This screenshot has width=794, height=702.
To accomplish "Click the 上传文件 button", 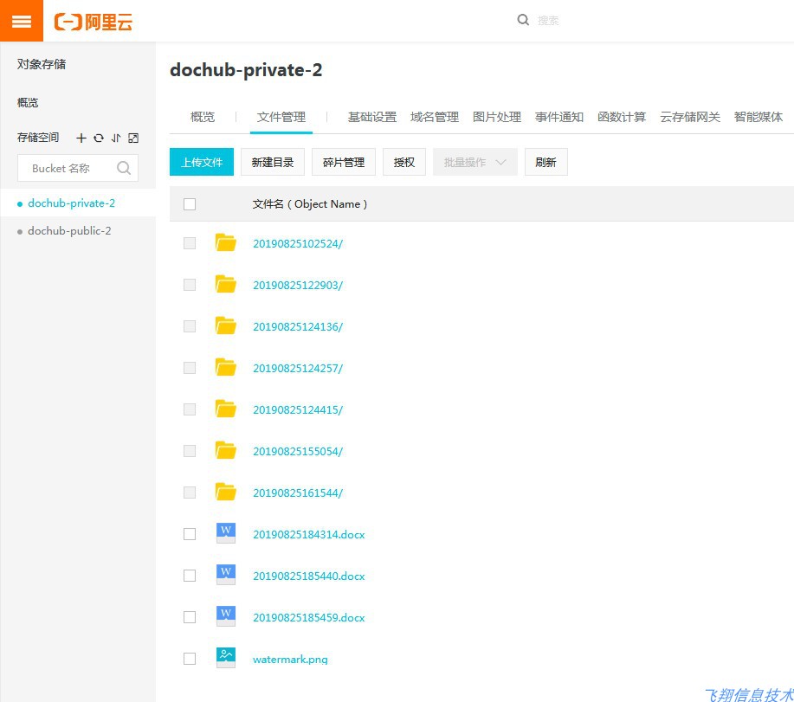I will [x=201, y=161].
